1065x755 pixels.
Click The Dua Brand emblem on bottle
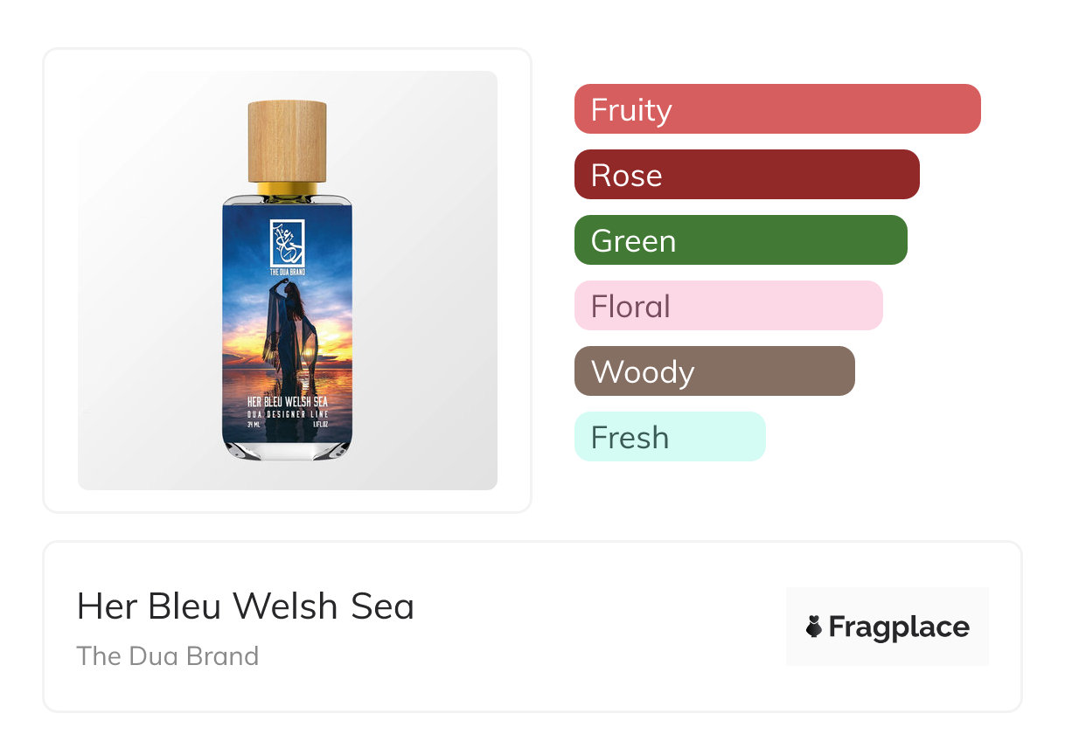coord(287,240)
